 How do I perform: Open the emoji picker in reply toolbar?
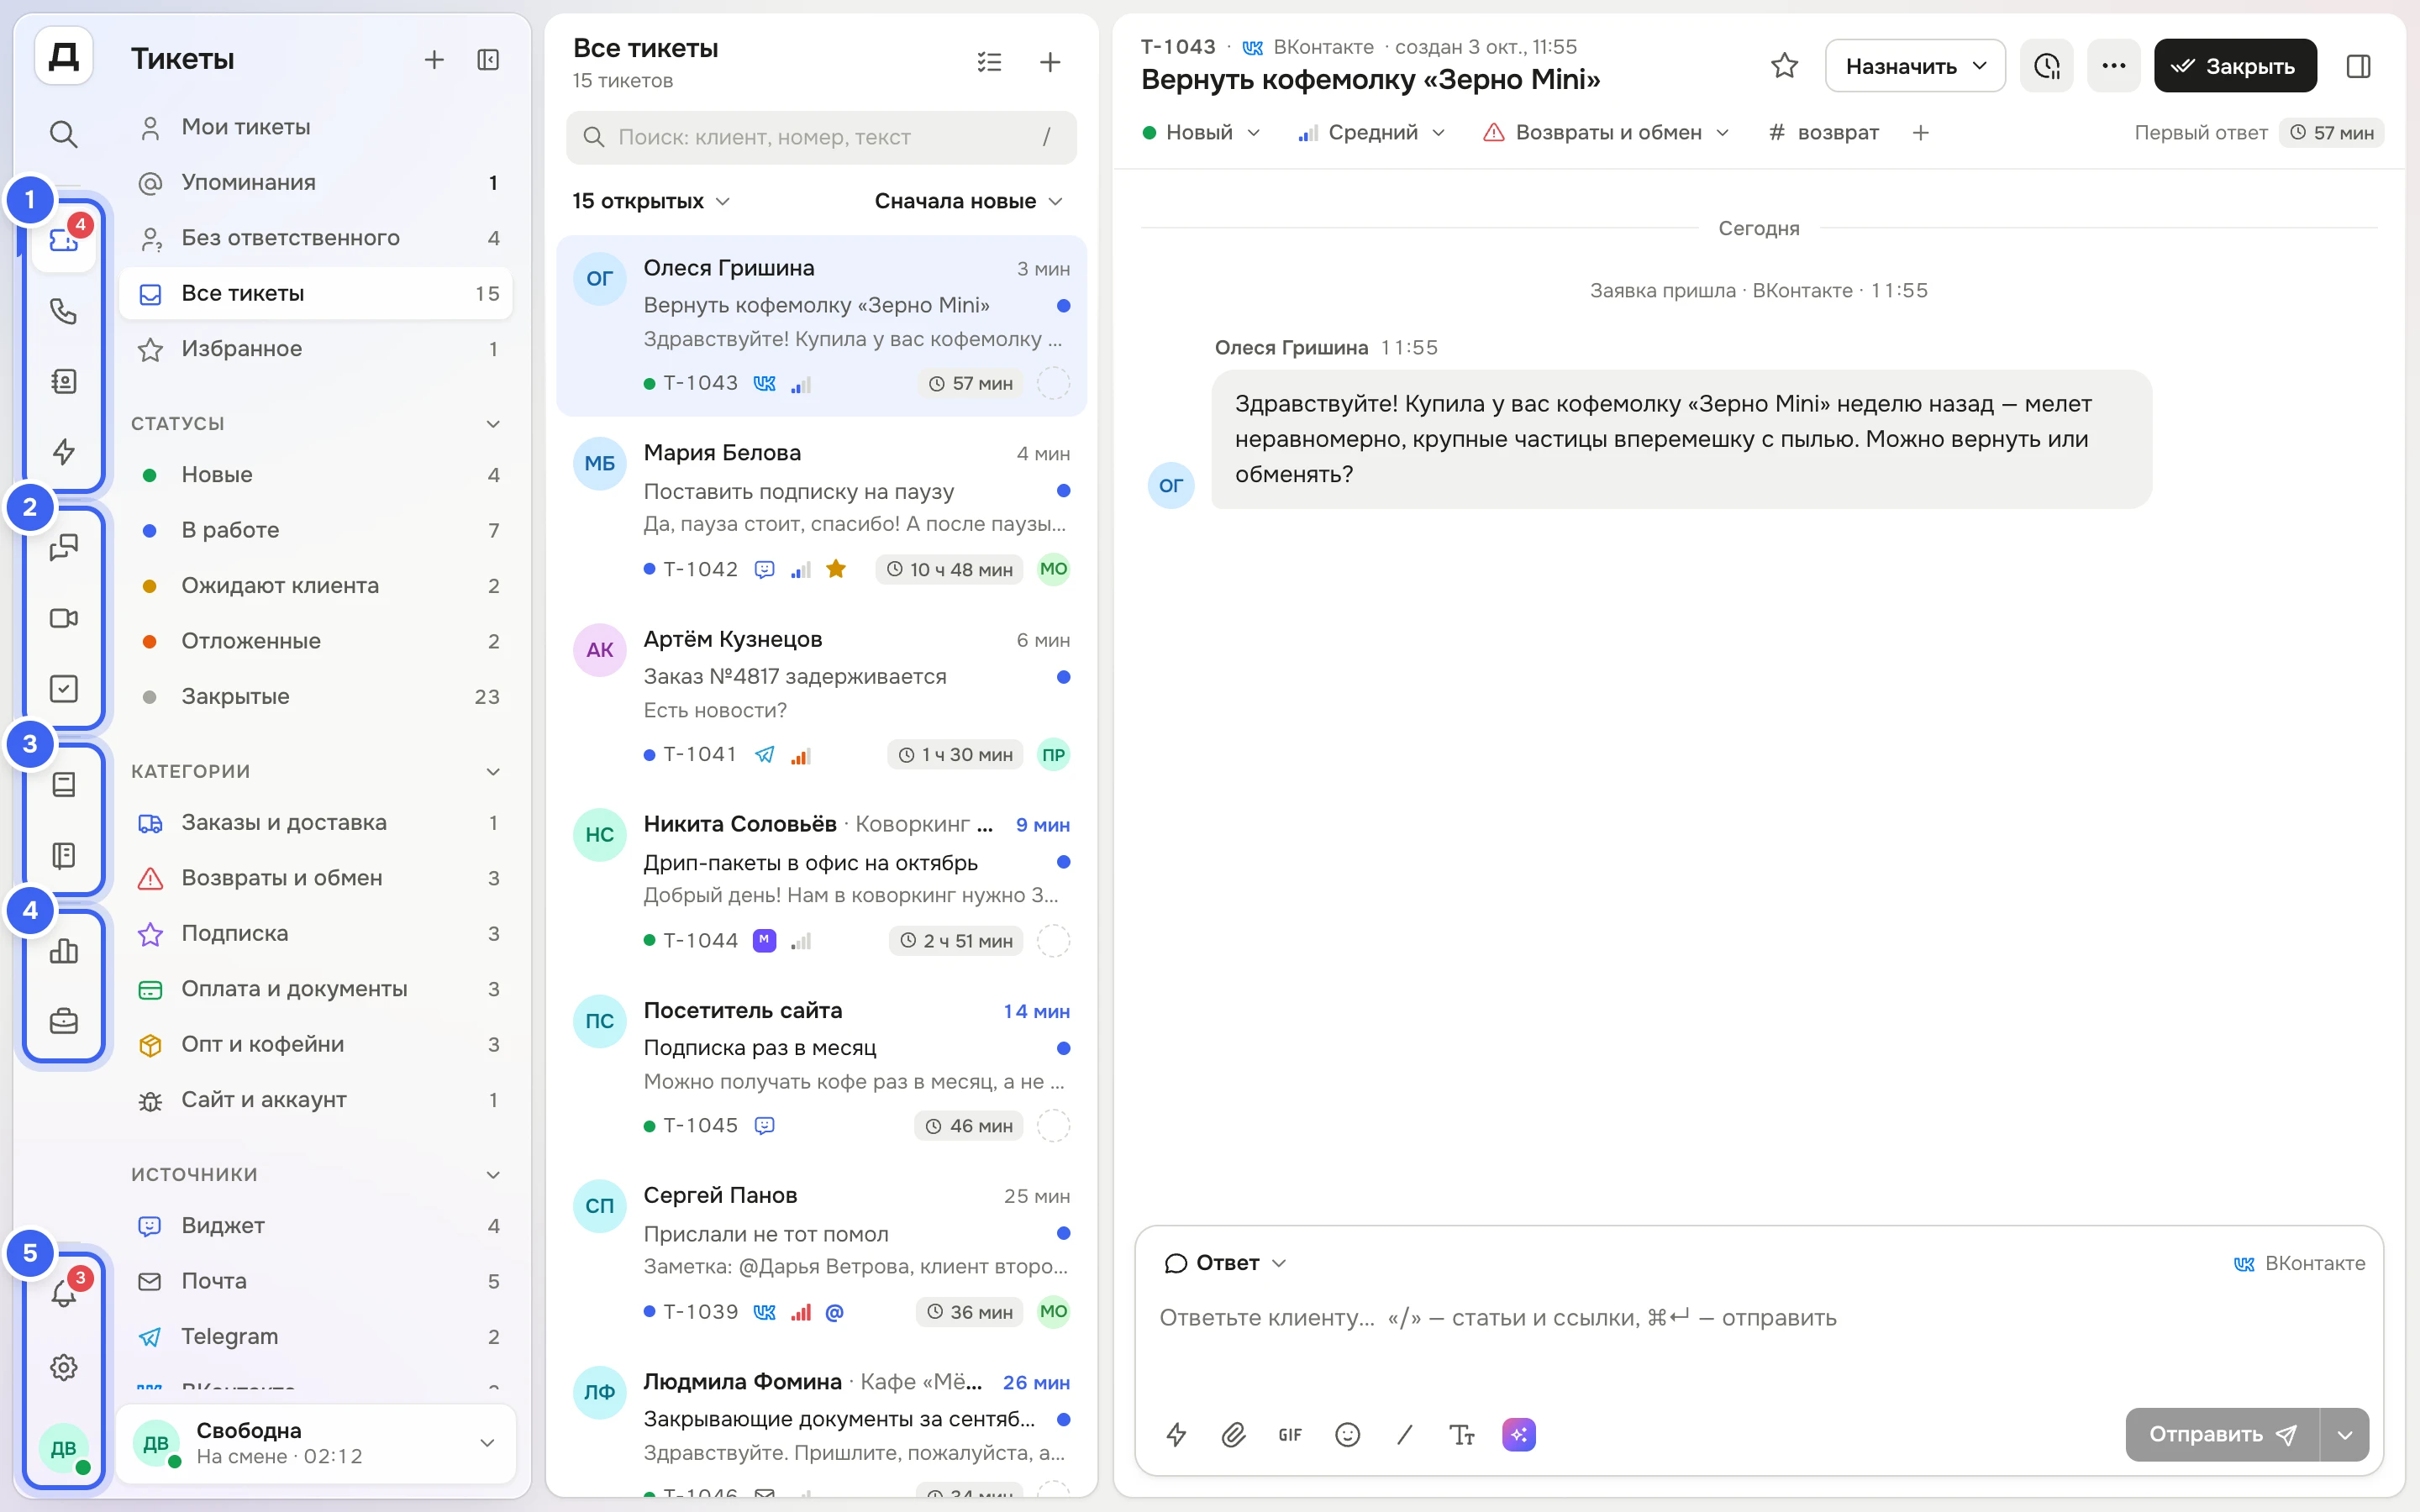pos(1347,1435)
